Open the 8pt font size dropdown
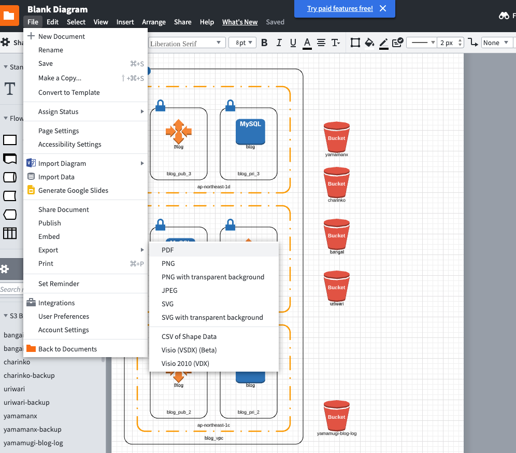Viewport: 516px width, 453px height. 242,43
